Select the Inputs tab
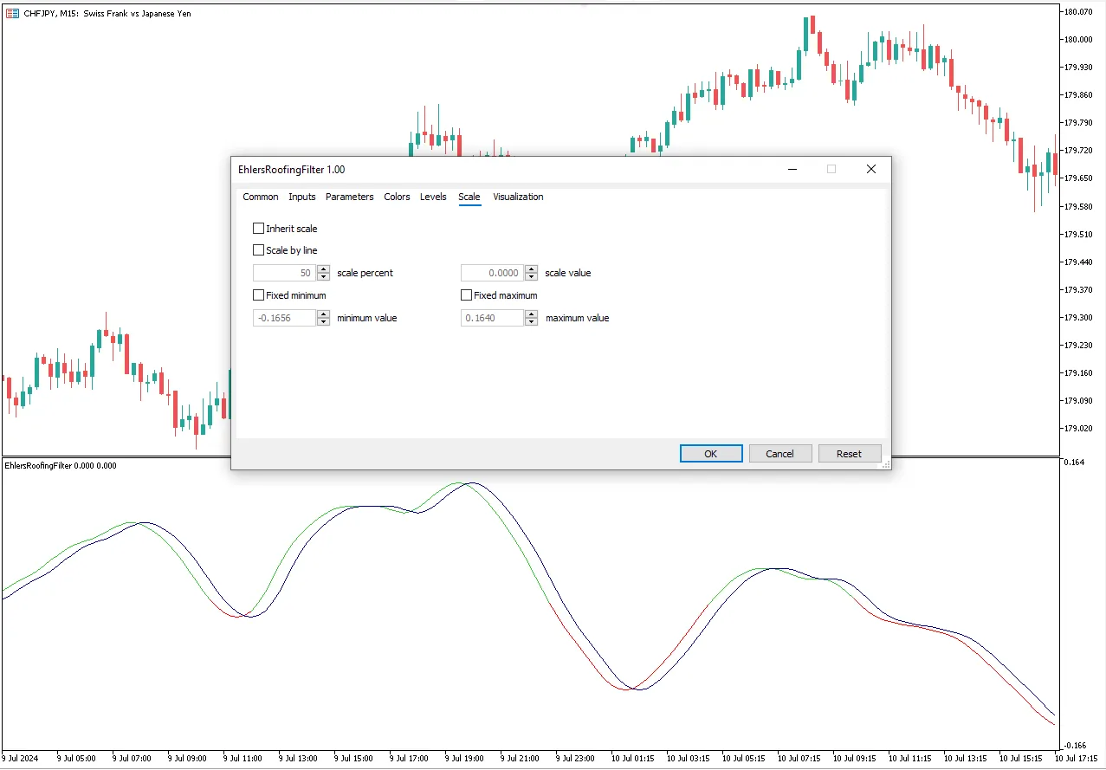The width and height of the screenshot is (1106, 770). click(x=301, y=197)
